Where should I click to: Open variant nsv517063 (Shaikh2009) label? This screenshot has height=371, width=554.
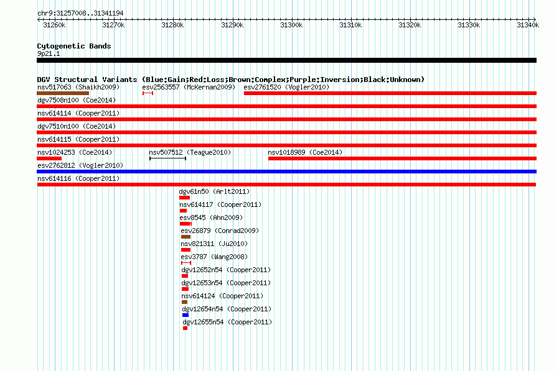coord(78,87)
